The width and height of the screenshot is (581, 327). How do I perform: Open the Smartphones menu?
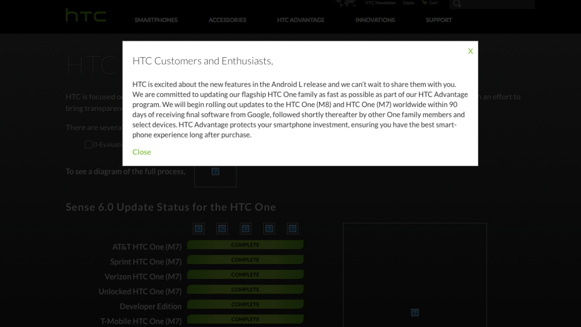point(156,20)
